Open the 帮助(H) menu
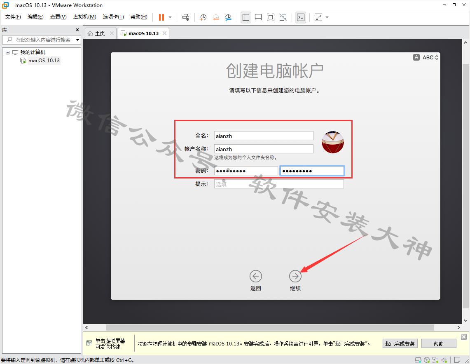Image resolution: width=470 pixels, height=364 pixels. (139, 17)
